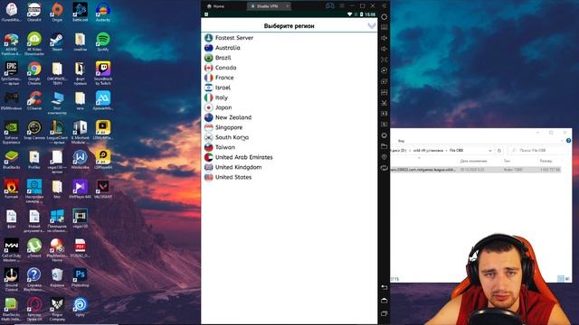Viewport: 579px width, 325px height.
Task: Open Epic Games Launcher shortcut
Action: pos(12,73)
